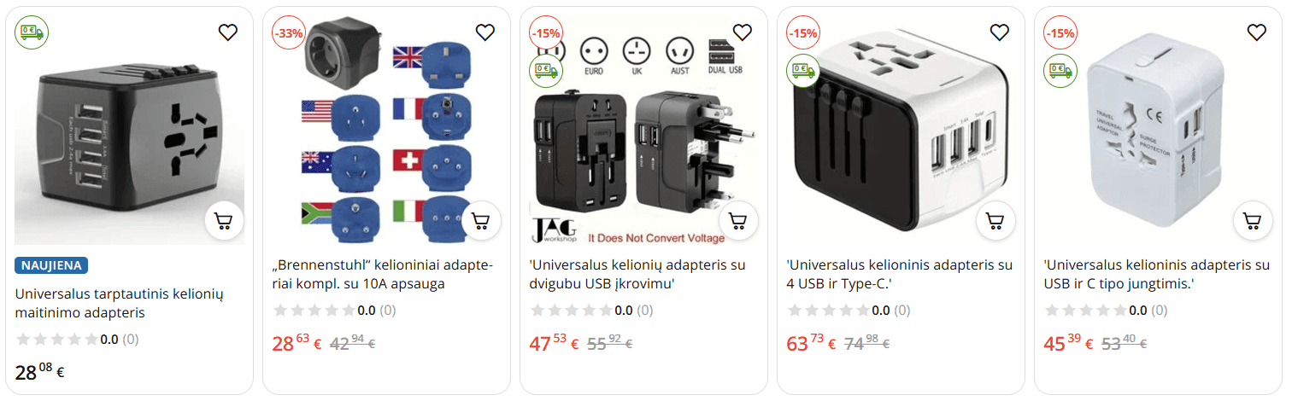Image resolution: width=1292 pixels, height=401 pixels.
Task: Open adapter su dvigubu USB įkrovimu title
Action: (x=637, y=274)
